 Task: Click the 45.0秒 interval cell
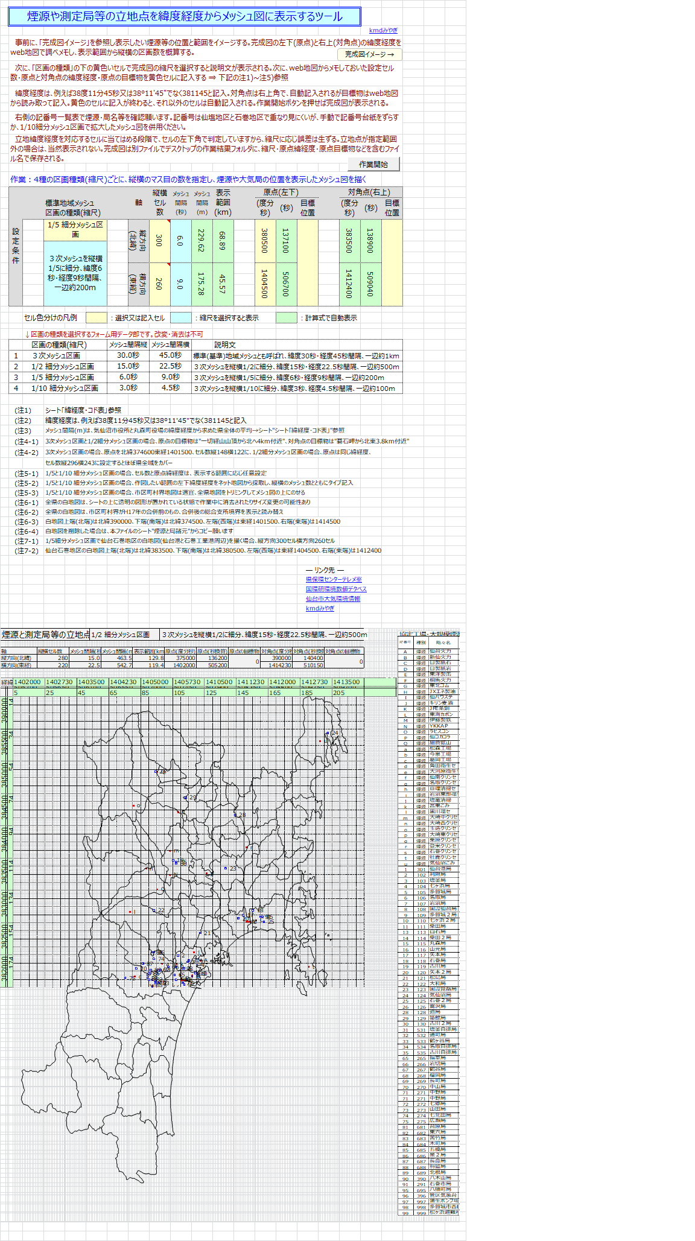tap(170, 356)
